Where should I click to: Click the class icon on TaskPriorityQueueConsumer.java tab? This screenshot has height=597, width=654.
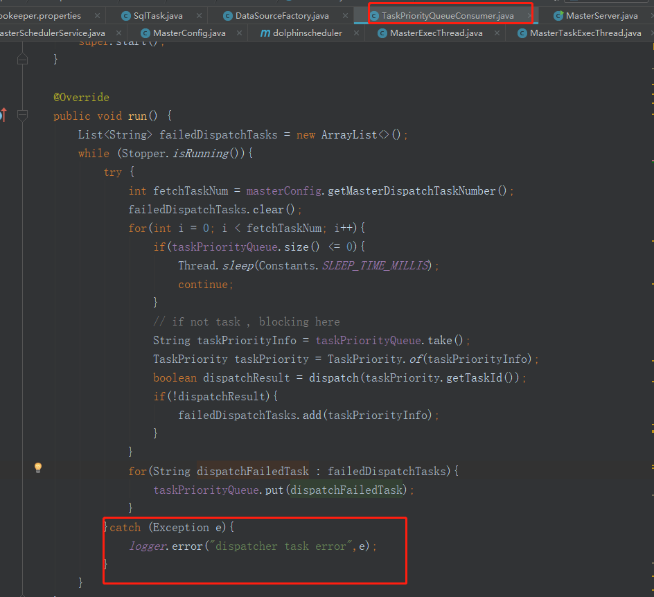(x=374, y=16)
